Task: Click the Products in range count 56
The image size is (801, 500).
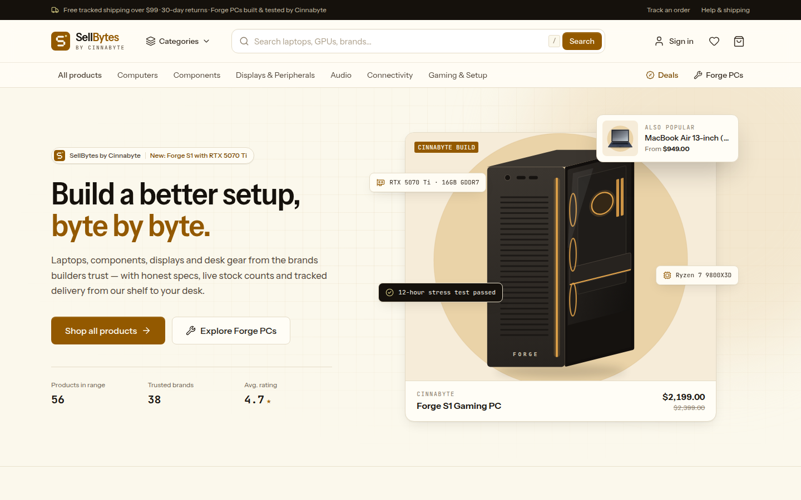Action: tap(58, 400)
